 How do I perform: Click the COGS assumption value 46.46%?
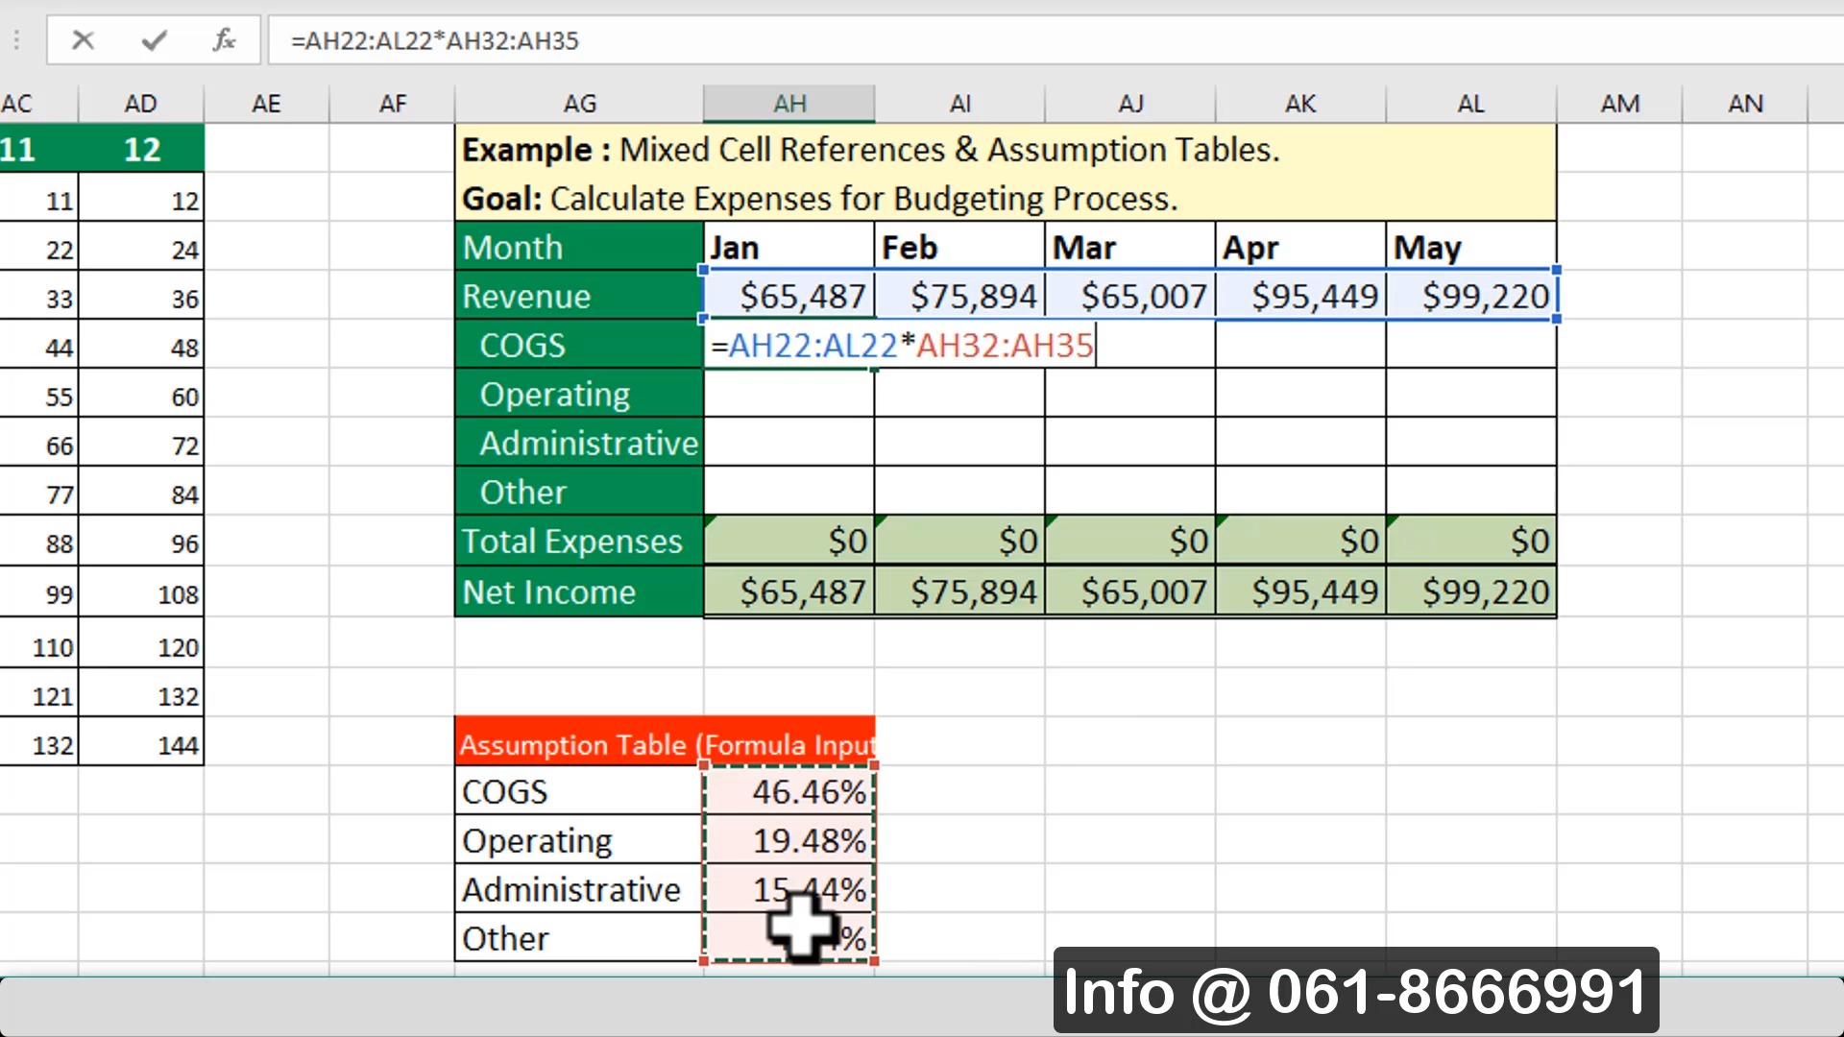click(789, 791)
